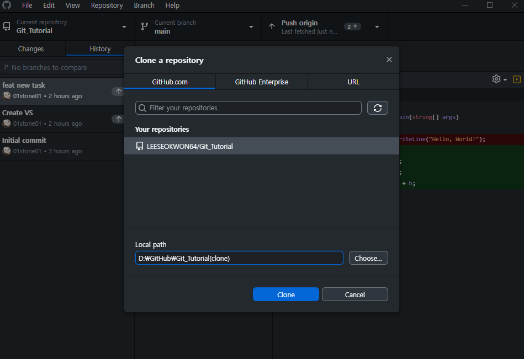The height and width of the screenshot is (359, 524).
Task: Select the feat new task commit
Action: pyautogui.click(x=62, y=91)
